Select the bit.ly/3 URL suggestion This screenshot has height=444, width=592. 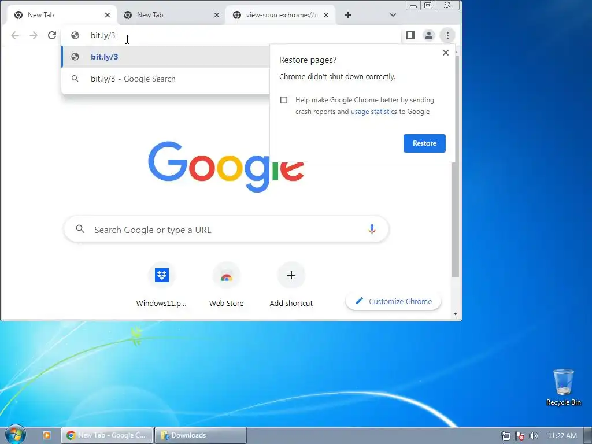pos(165,57)
